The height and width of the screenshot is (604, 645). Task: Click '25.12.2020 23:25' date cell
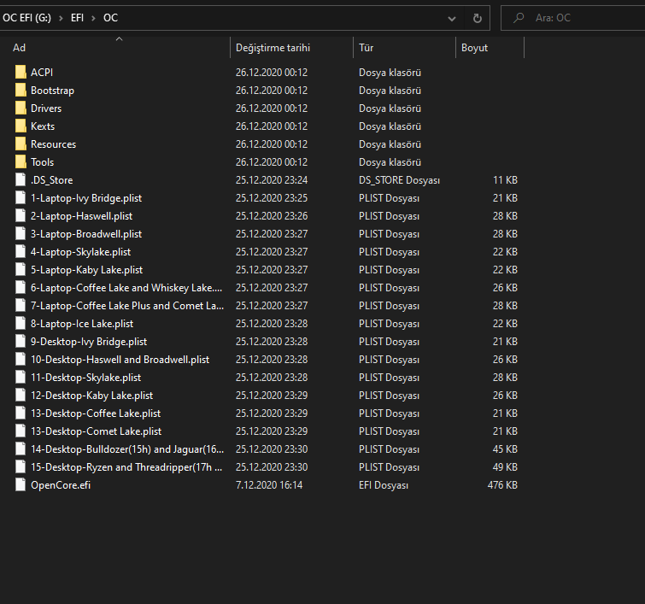(x=272, y=198)
